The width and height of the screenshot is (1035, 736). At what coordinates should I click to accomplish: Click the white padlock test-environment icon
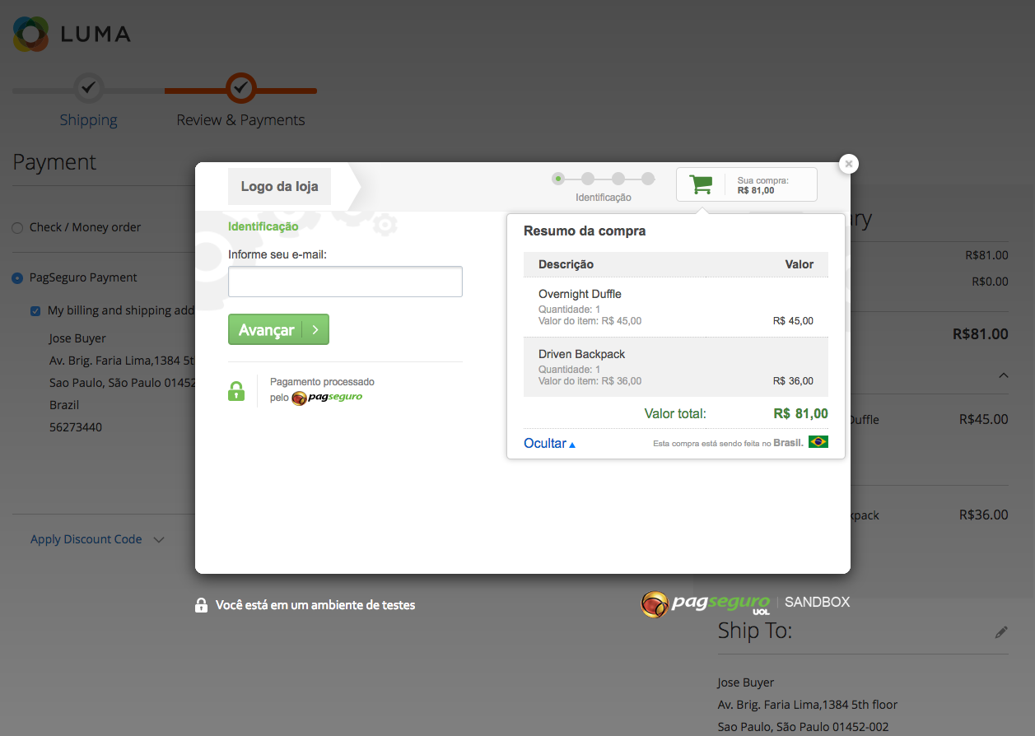coord(201,605)
